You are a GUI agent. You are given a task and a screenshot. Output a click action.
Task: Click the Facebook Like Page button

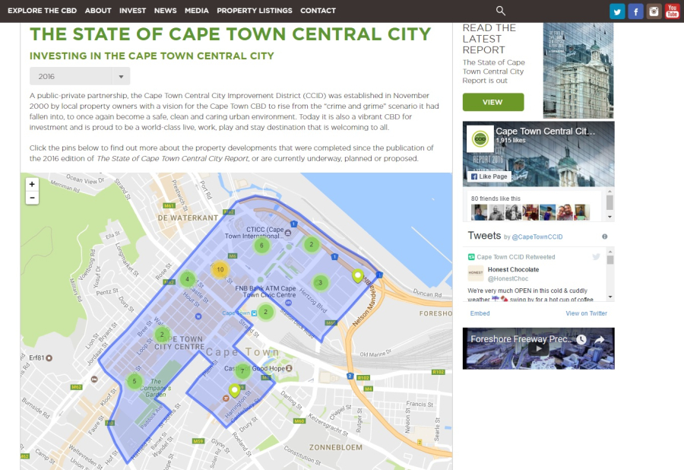click(489, 176)
